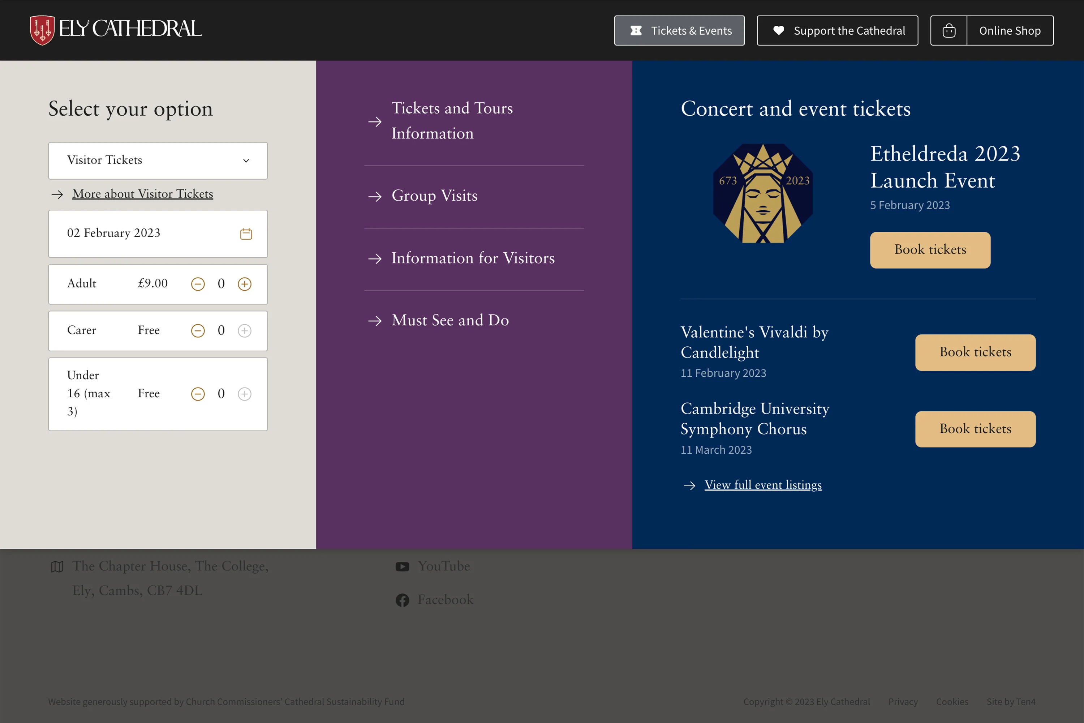Click the Ely Cathedral shield logo
The width and height of the screenshot is (1084, 723).
click(42, 30)
